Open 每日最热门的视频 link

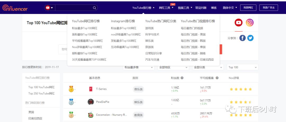coord(192,28)
